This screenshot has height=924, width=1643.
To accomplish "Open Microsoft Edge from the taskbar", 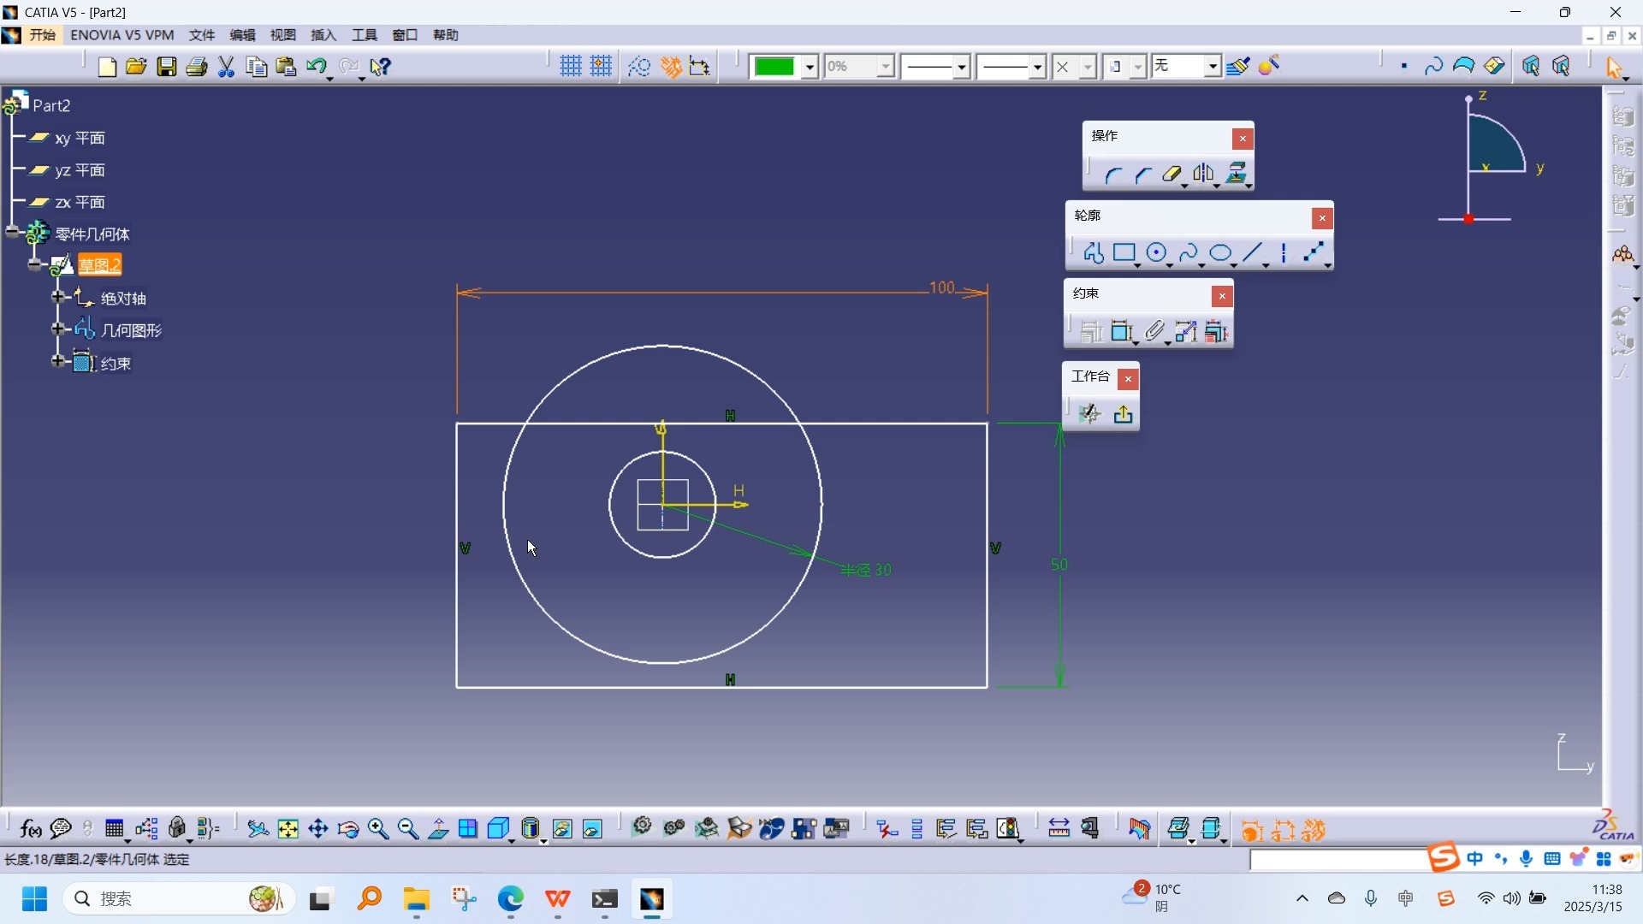I will click(x=511, y=899).
